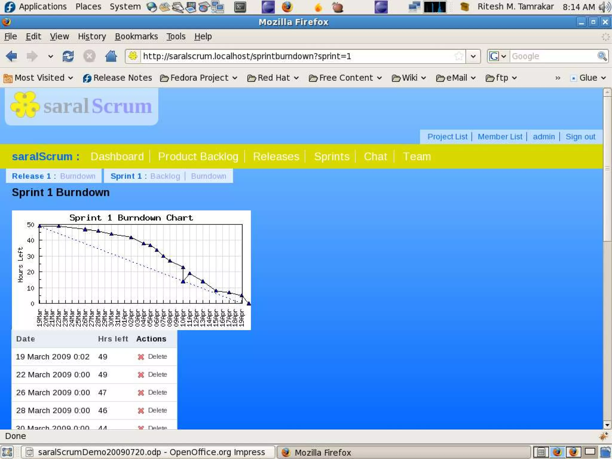Open the Tools menu
Viewport: 612px width, 459px height.
pos(176,36)
